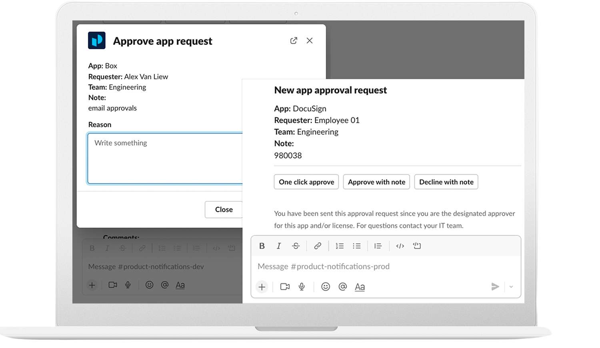Click the Reason text area

point(165,158)
